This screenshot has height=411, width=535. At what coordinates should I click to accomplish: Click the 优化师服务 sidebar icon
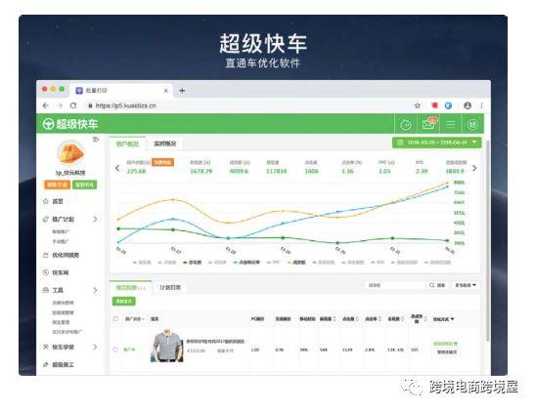pyautogui.click(x=46, y=255)
